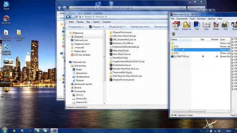Open WinRAR Commands menu

[182, 19]
